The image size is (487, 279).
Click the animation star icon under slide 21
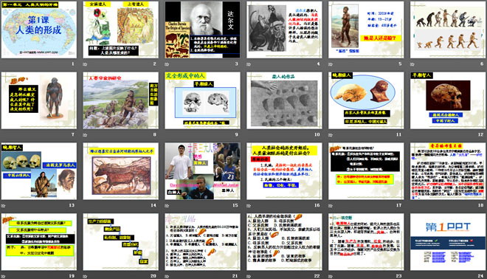[167, 276]
